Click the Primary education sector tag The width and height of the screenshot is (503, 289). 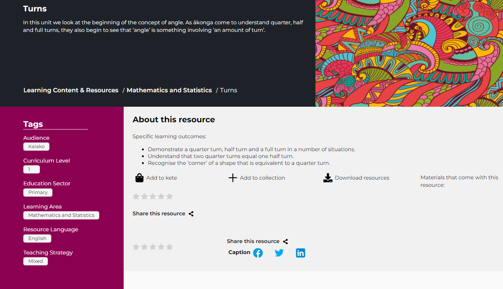tap(38, 193)
